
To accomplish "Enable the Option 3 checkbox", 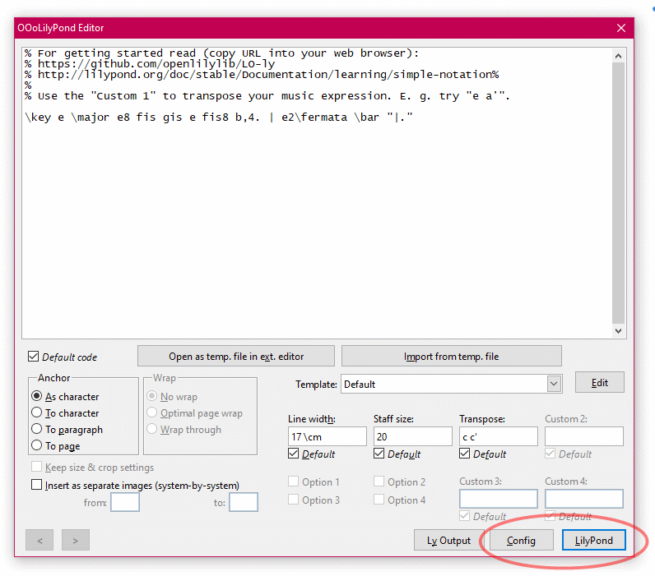I will coord(294,500).
